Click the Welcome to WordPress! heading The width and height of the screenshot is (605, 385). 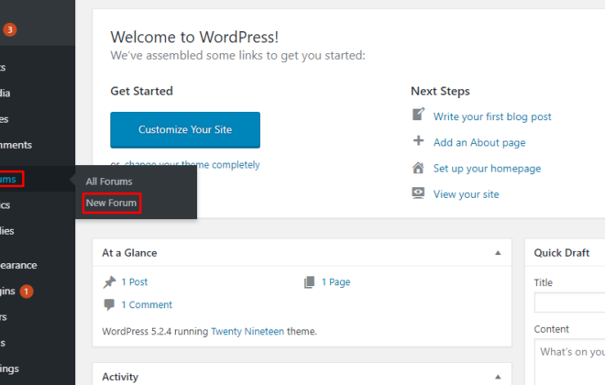point(194,38)
